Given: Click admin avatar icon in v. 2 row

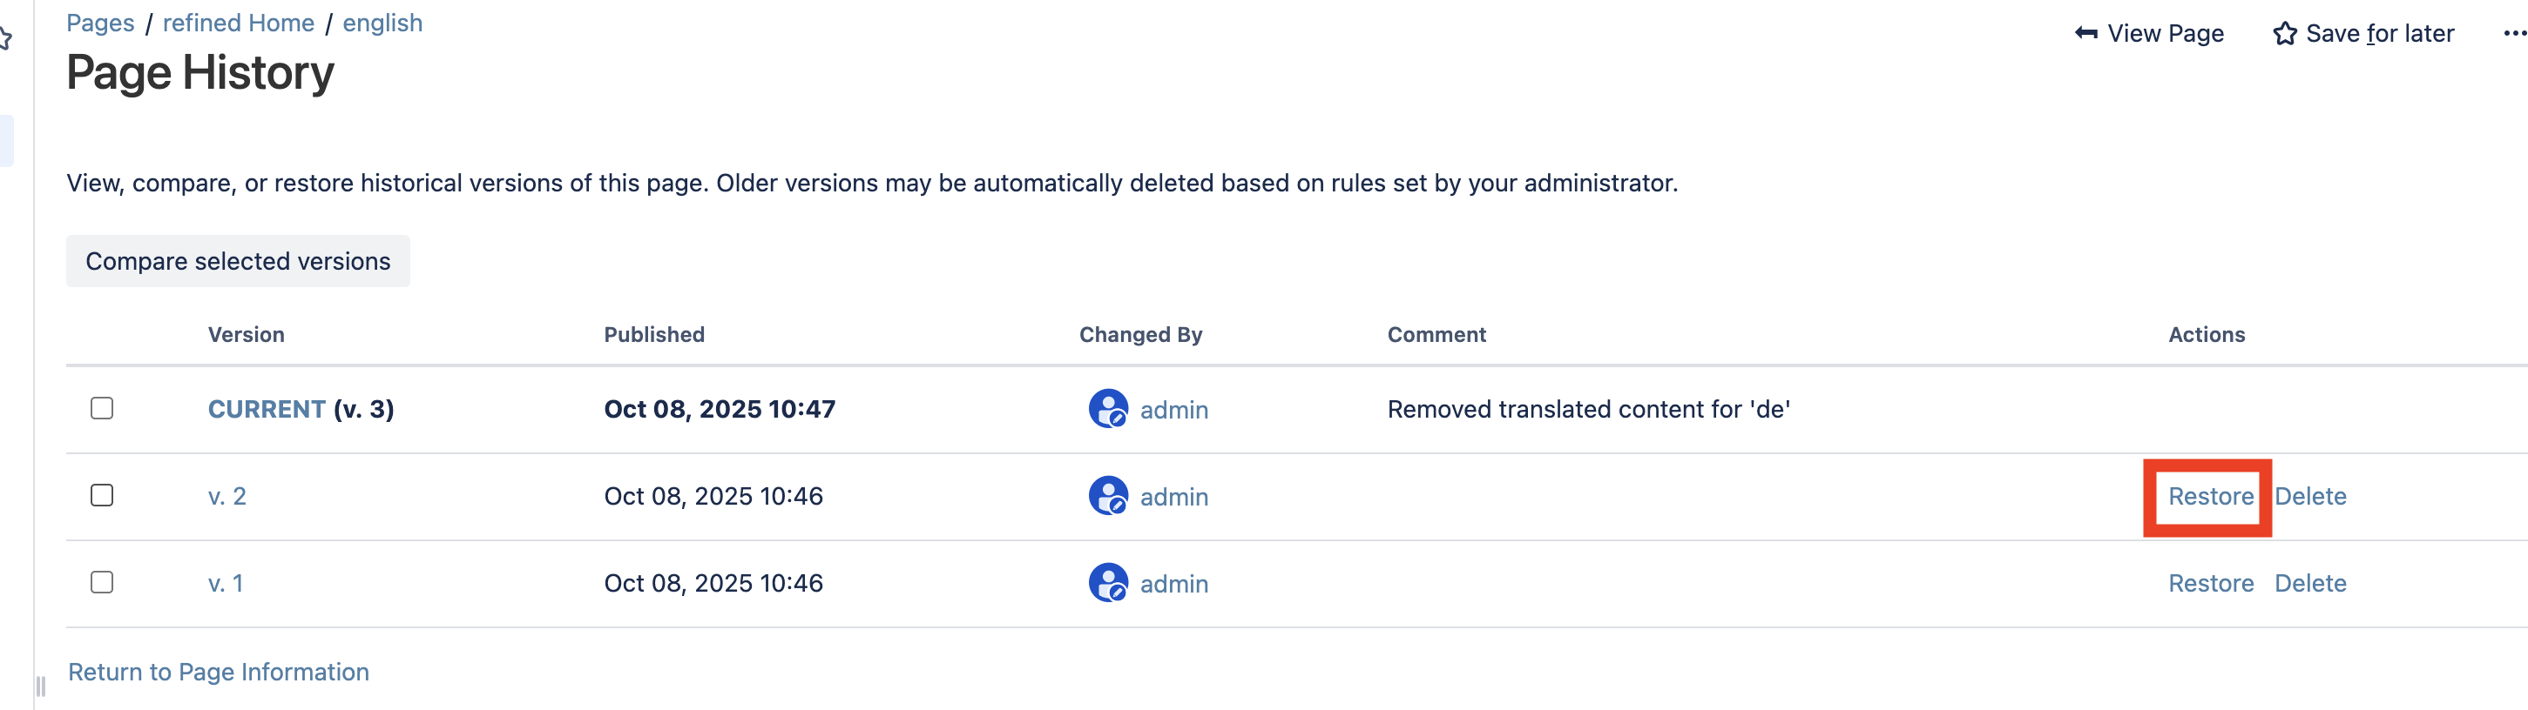Looking at the screenshot, I should [1108, 496].
